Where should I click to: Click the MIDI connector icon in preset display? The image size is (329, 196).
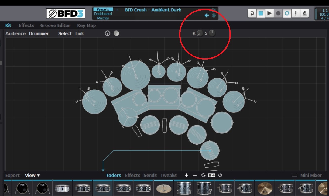pos(214,16)
